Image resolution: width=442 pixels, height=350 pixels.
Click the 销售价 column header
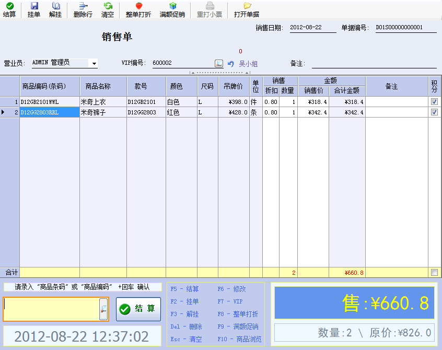click(x=313, y=90)
